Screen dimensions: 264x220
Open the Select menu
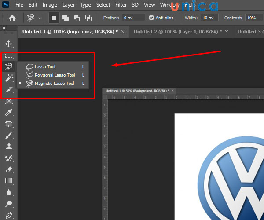coord(103,5)
